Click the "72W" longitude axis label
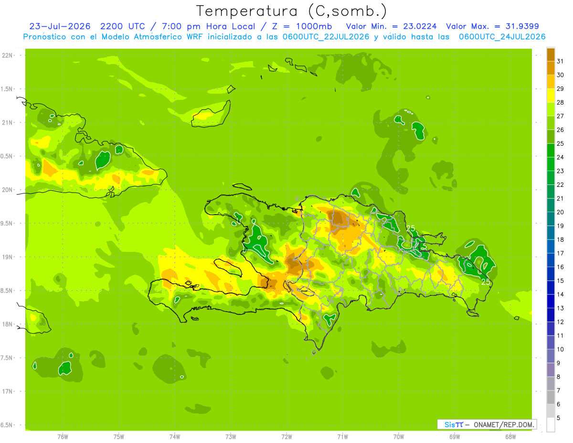 pyautogui.click(x=286, y=436)
